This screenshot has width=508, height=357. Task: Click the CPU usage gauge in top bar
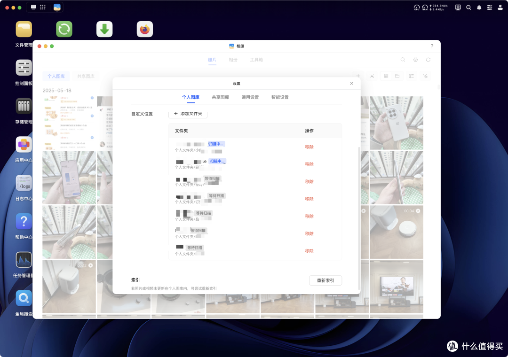417,8
